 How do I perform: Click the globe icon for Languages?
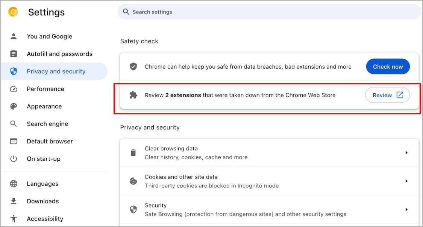coord(14,184)
